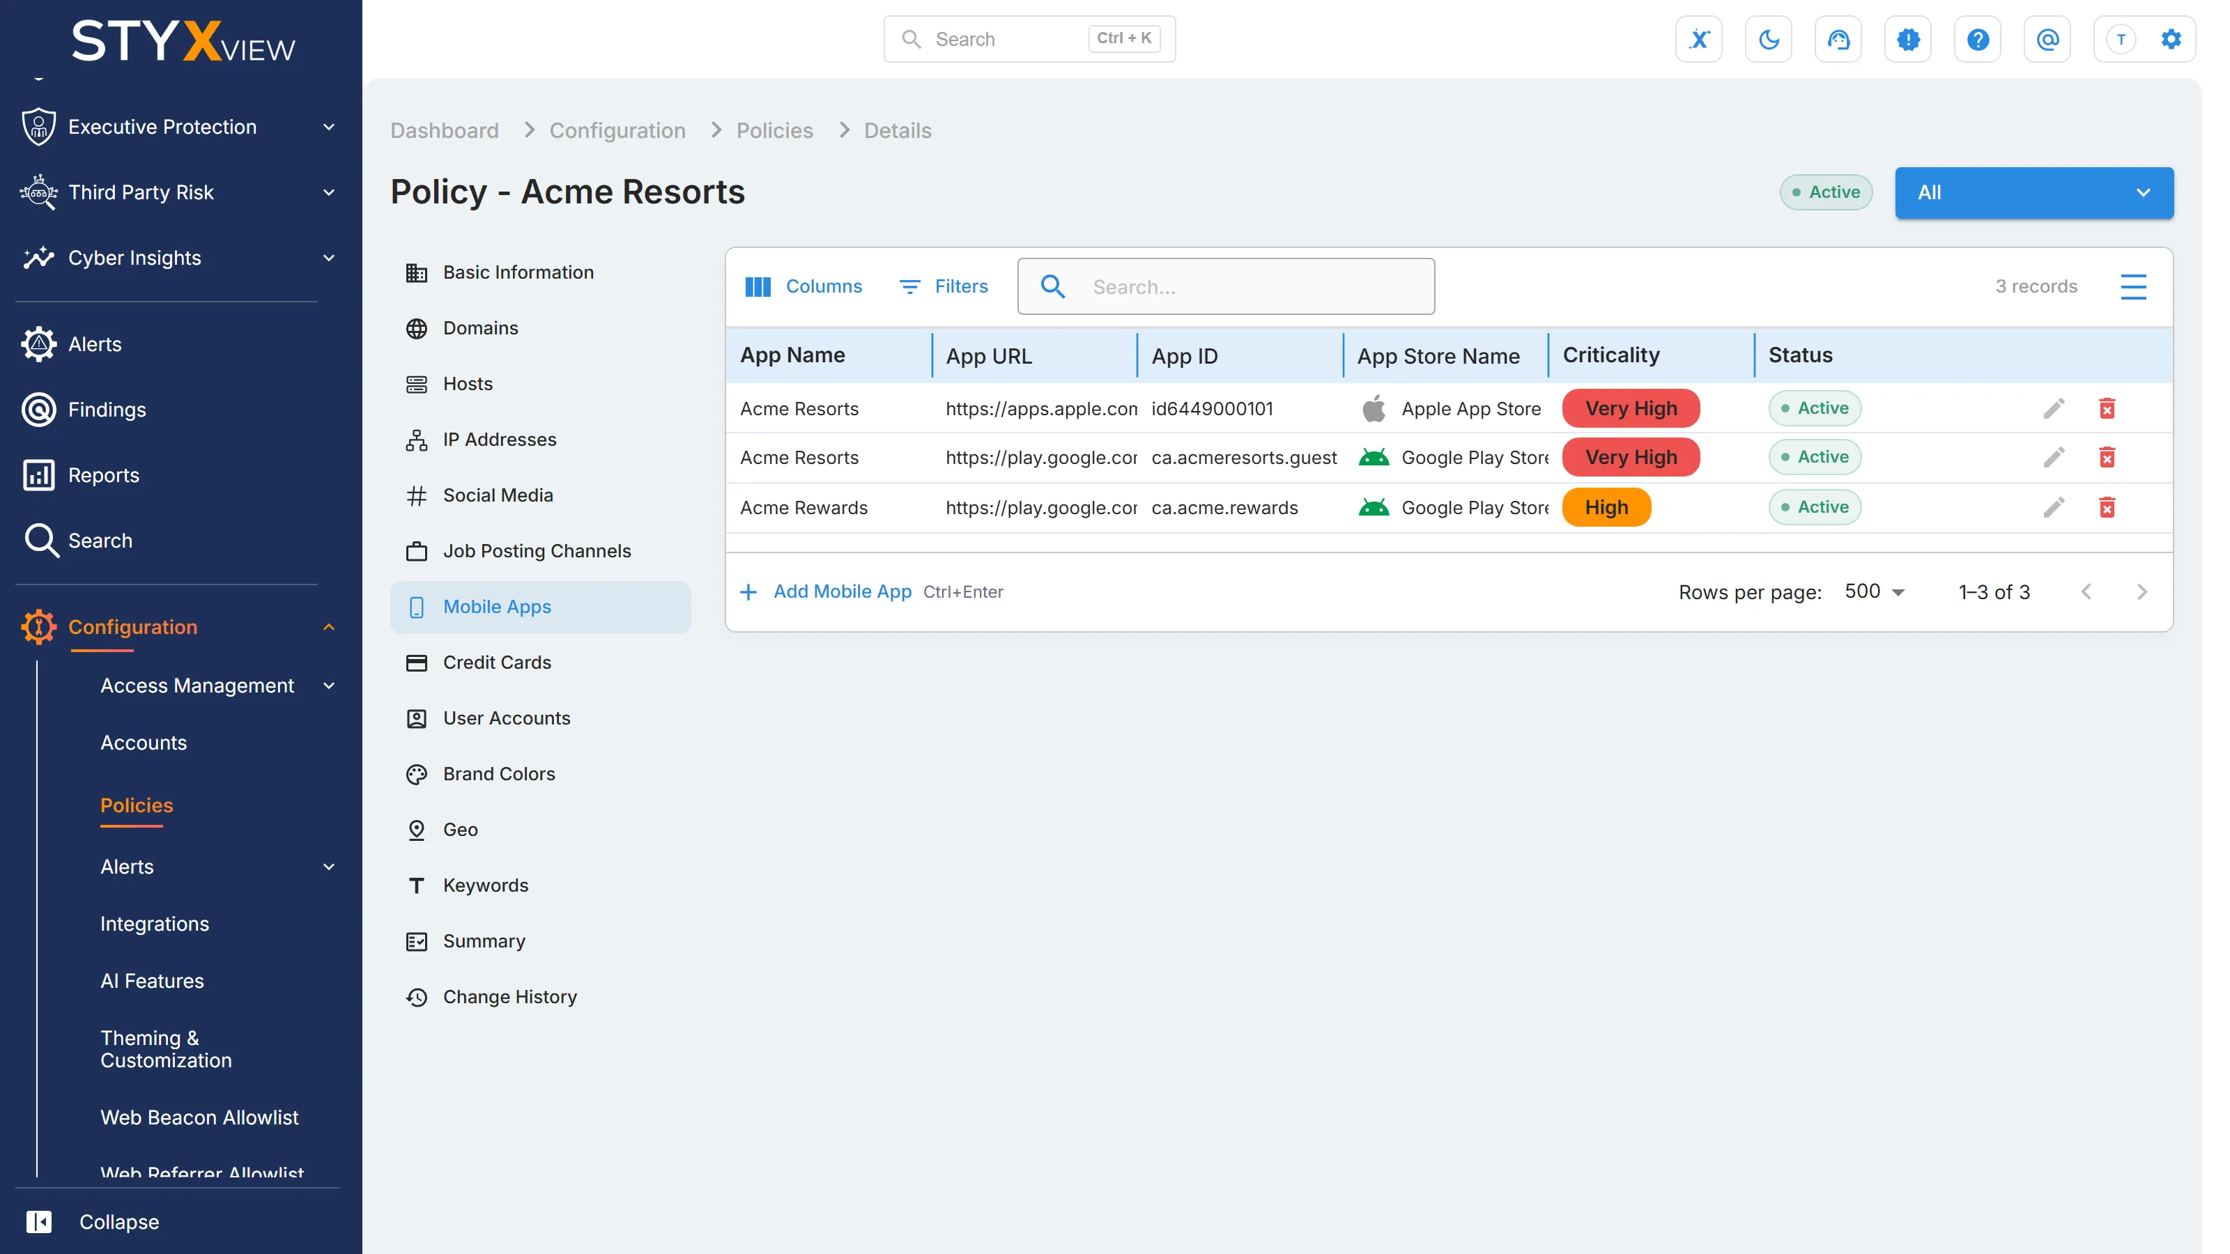Open AI Features in the sidebar

pyautogui.click(x=153, y=980)
